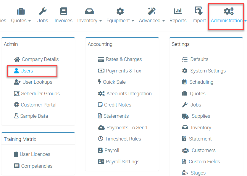Click the Jobs wrench icon in navbar
Image resolution: width=247 pixels, height=176 pixels.
[43, 12]
